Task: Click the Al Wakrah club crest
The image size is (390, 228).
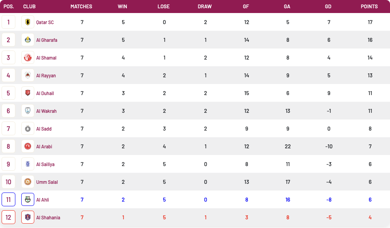Action: click(28, 110)
